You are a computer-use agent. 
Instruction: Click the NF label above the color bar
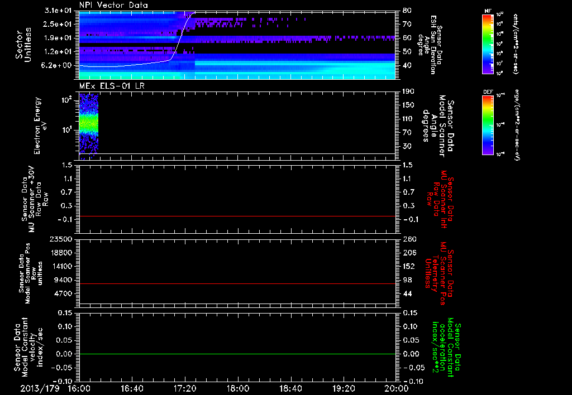488,11
